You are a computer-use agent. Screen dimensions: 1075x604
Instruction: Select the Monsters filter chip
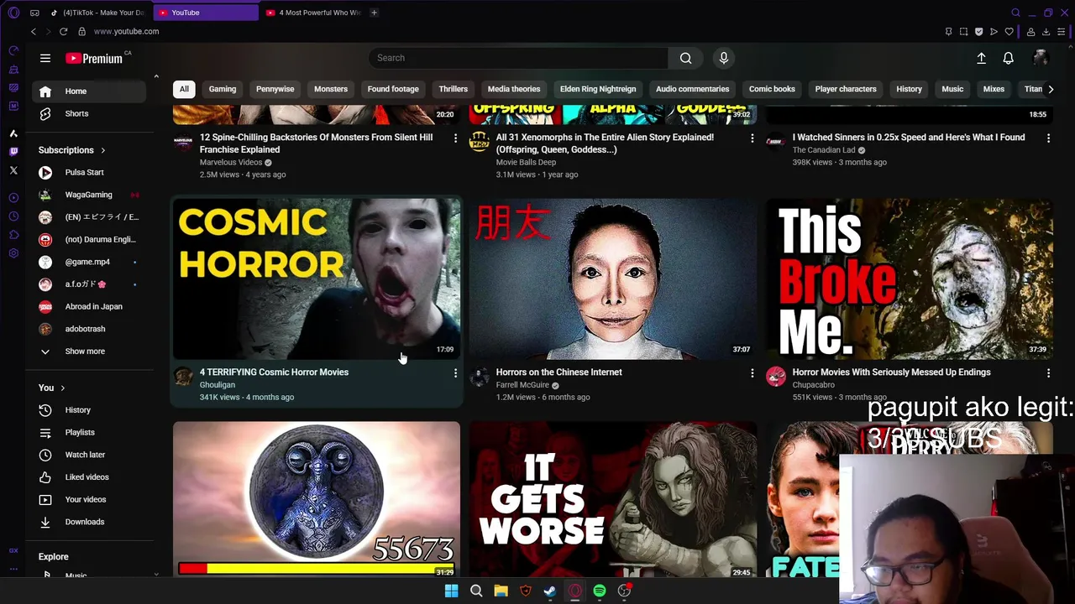tap(331, 89)
